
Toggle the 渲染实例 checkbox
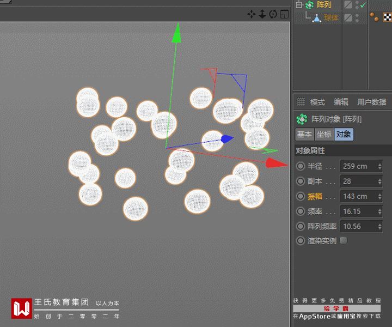point(343,240)
